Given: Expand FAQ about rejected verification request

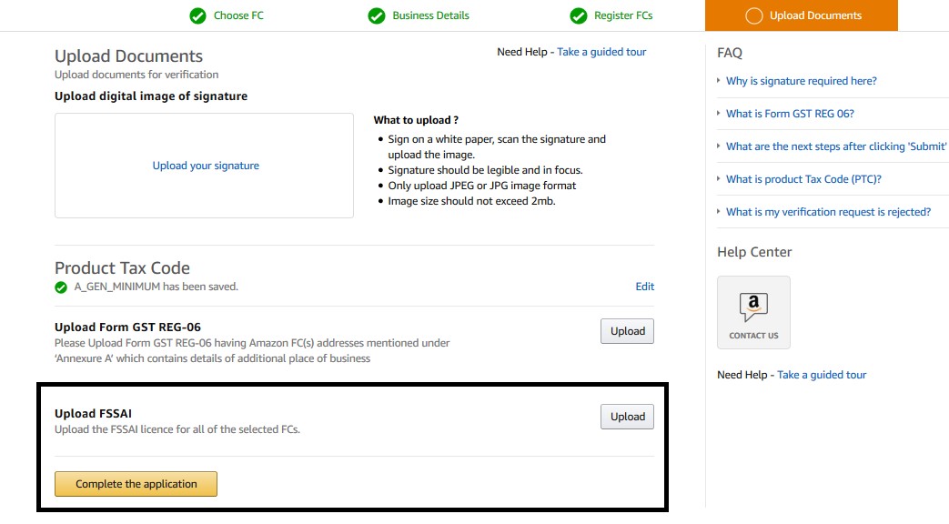Looking at the screenshot, I should (x=828, y=212).
